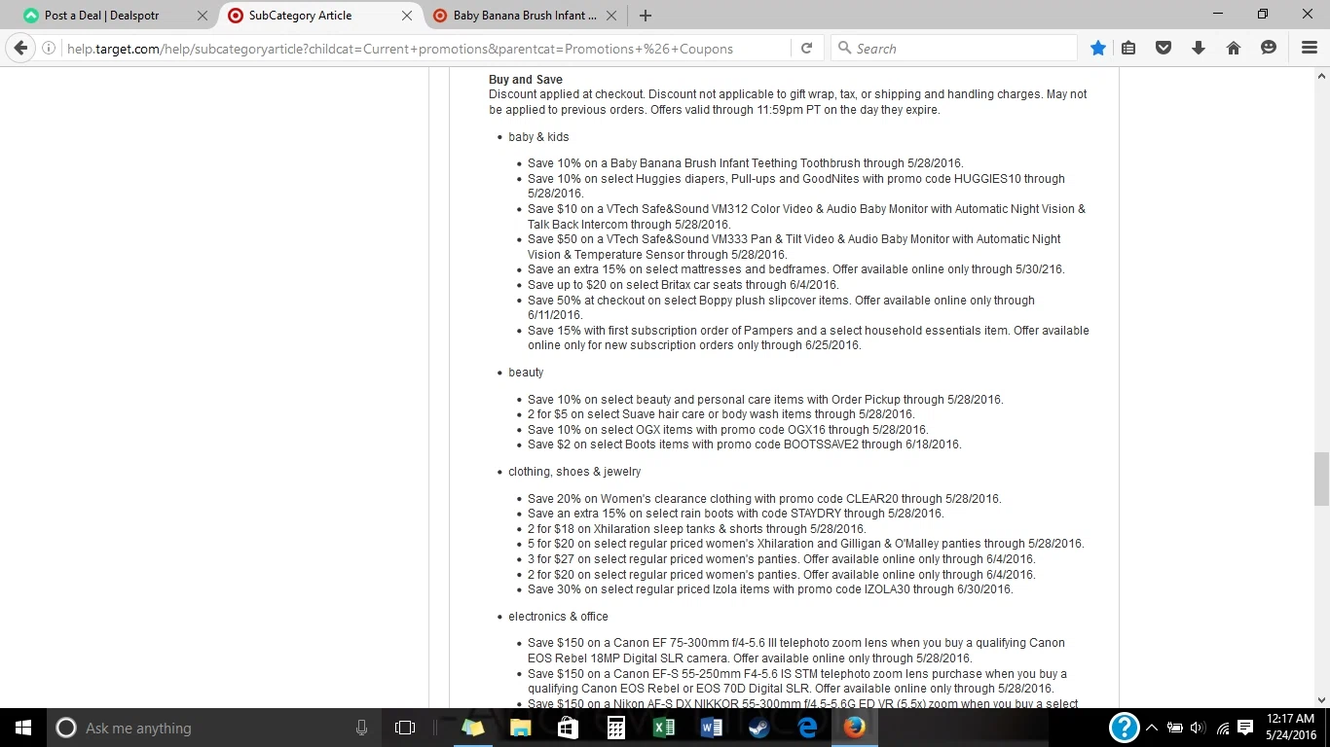Select the SubCategory Article tab
Image resolution: width=1330 pixels, height=747 pixels.
[x=320, y=16]
